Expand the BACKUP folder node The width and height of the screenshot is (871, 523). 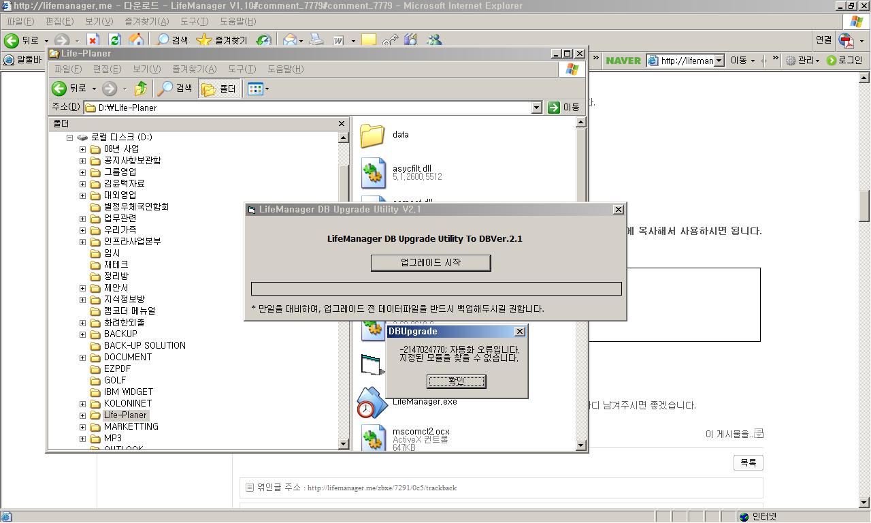coord(82,334)
